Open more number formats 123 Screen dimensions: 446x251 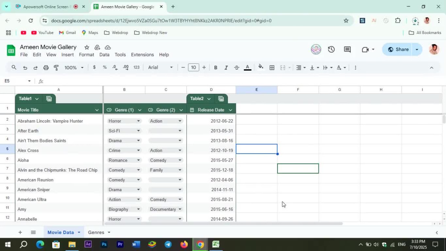[136, 67]
